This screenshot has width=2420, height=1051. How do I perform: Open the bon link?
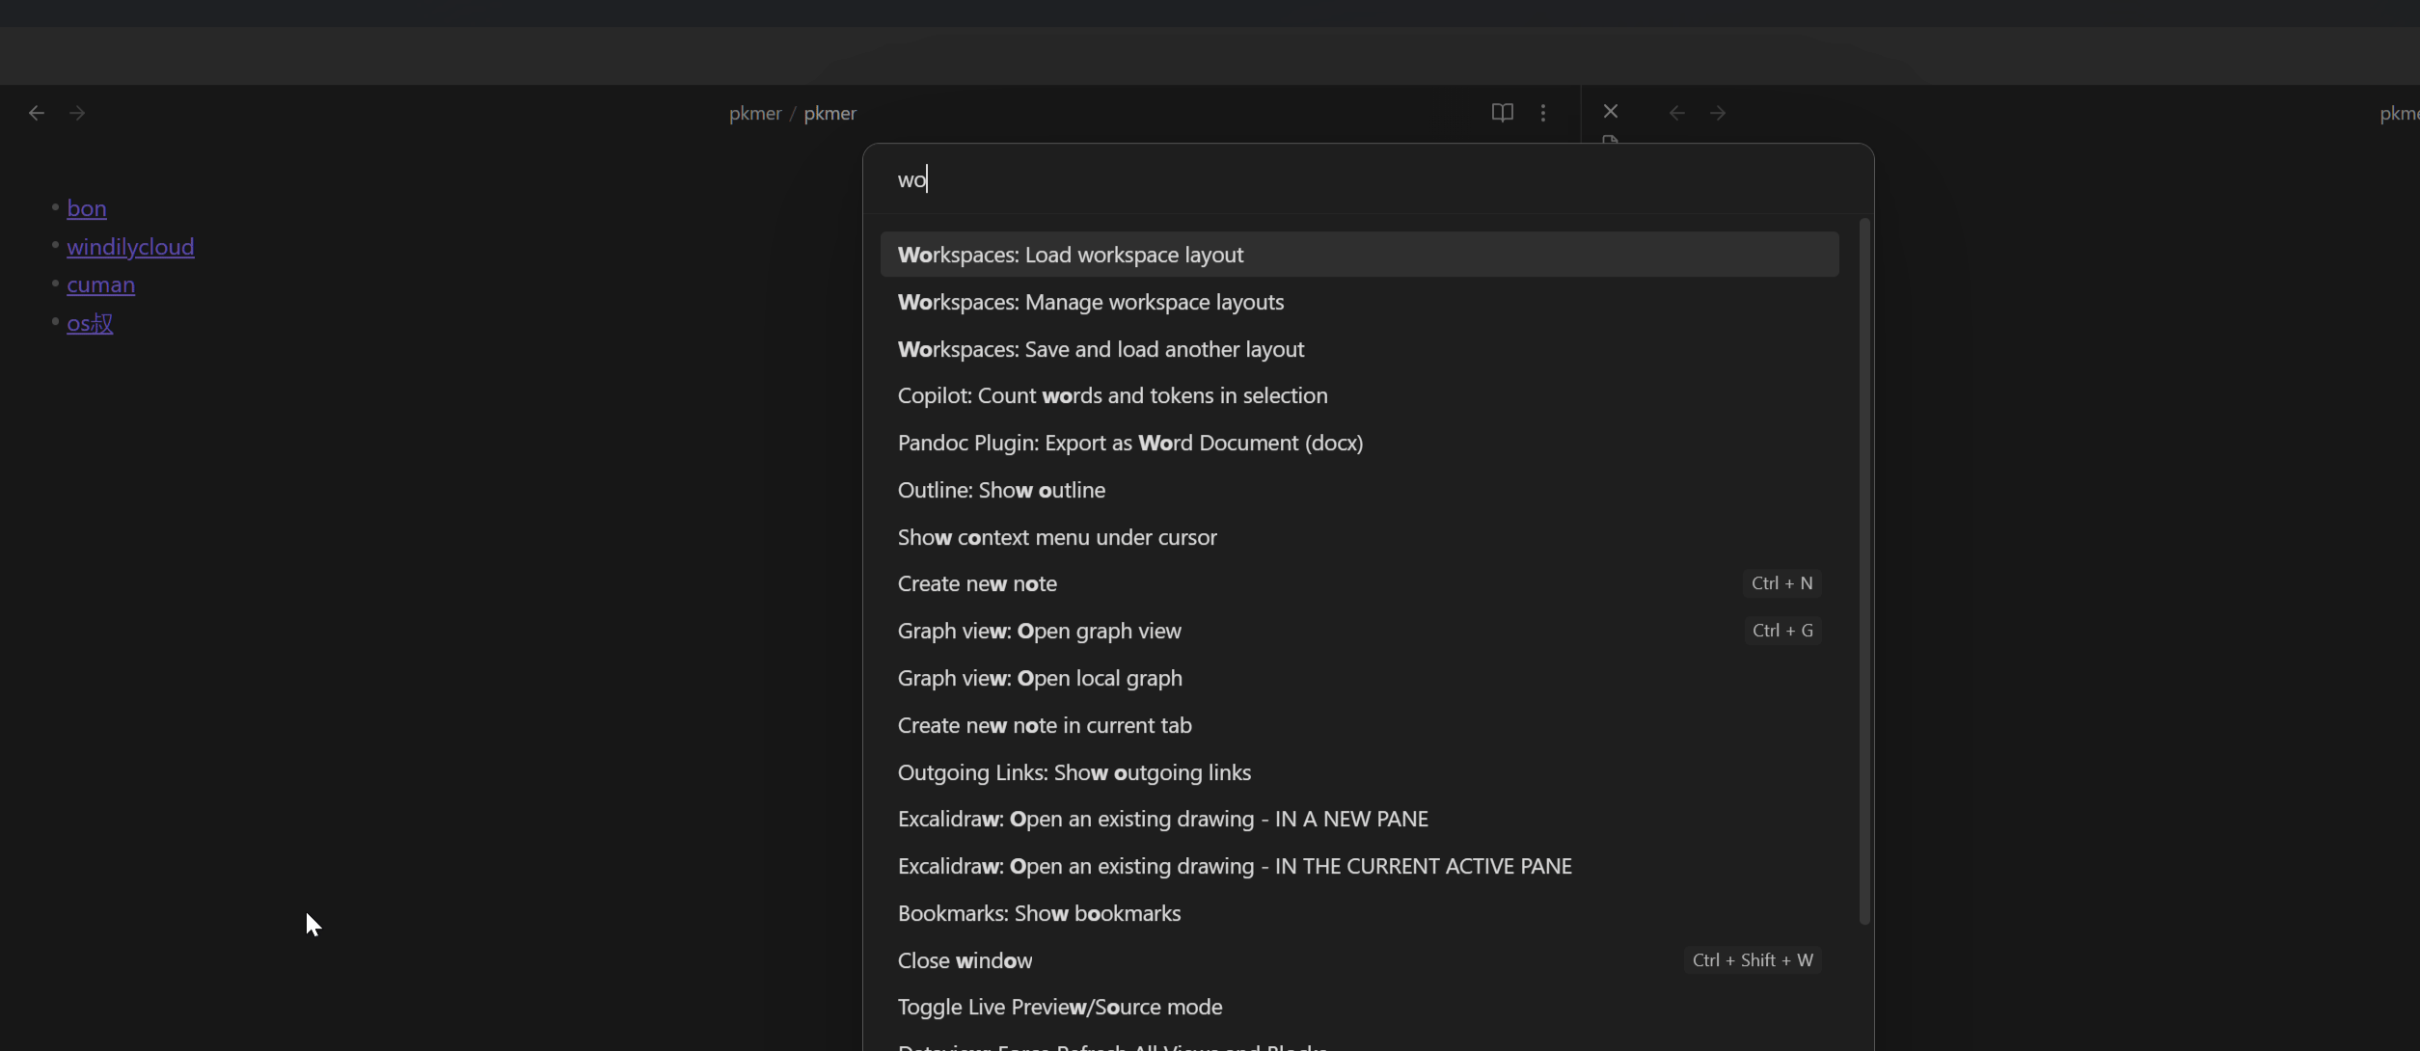point(86,208)
